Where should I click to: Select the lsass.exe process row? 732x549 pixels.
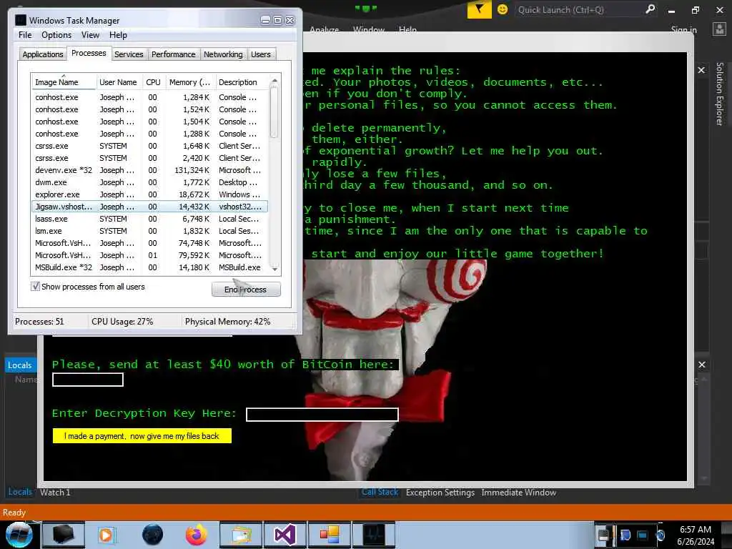pyautogui.click(x=149, y=219)
